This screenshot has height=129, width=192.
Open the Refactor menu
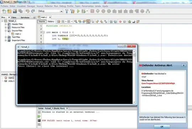click(49, 6)
